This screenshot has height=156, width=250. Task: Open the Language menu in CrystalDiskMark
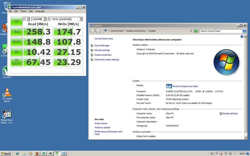(x=40, y=11)
